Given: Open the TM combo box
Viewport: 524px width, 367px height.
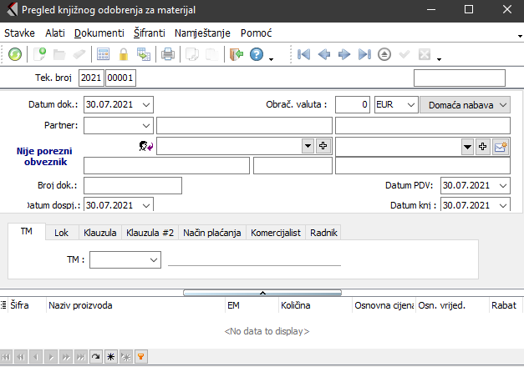Looking at the screenshot, I should [x=152, y=260].
